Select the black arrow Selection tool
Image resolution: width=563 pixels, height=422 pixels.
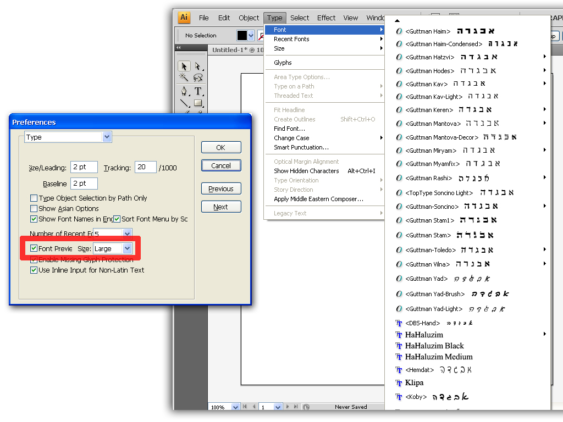tap(184, 66)
